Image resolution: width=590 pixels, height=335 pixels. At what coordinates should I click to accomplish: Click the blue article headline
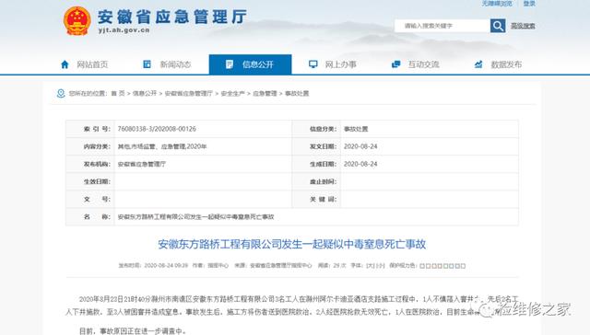[x=291, y=244]
